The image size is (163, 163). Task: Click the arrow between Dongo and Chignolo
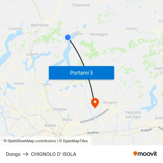click(x=25, y=154)
